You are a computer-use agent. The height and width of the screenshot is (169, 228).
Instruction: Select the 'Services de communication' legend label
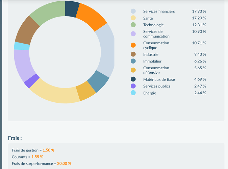pyautogui.click(x=156, y=34)
